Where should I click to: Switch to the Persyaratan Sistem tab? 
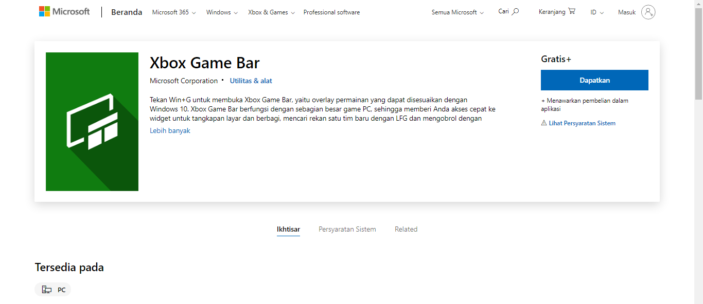click(x=347, y=230)
